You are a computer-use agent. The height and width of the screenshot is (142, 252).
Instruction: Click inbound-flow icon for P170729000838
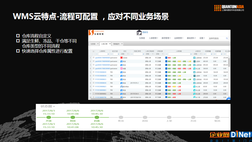[166, 76]
